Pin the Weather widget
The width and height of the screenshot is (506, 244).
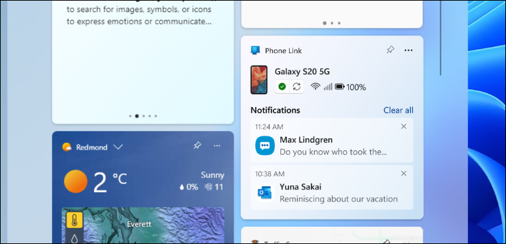coord(197,146)
